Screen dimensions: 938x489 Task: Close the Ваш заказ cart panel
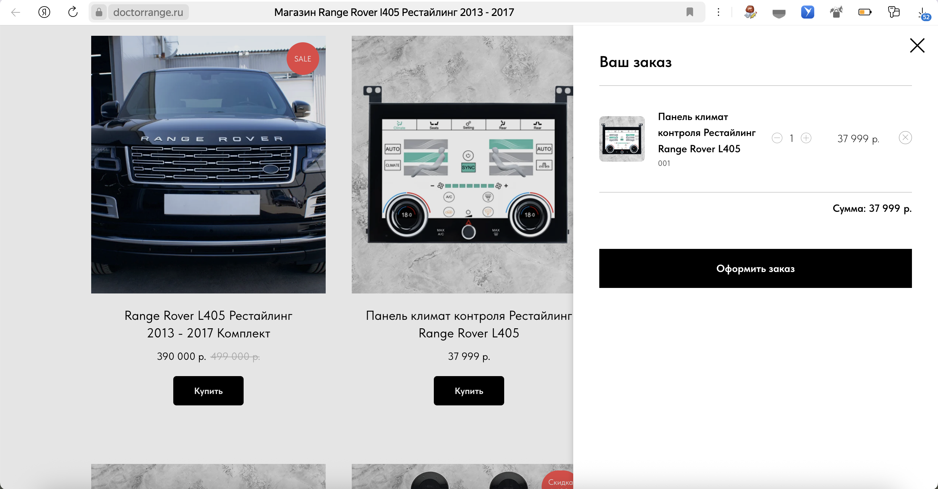click(x=917, y=46)
